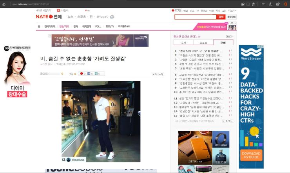Expand the 더보기 dropdown in top menu

pyautogui.click(x=232, y=11)
